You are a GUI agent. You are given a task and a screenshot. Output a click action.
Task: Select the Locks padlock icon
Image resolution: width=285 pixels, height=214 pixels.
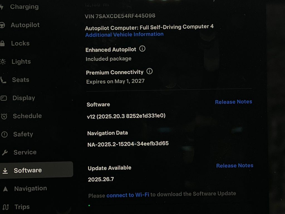(x=2, y=43)
